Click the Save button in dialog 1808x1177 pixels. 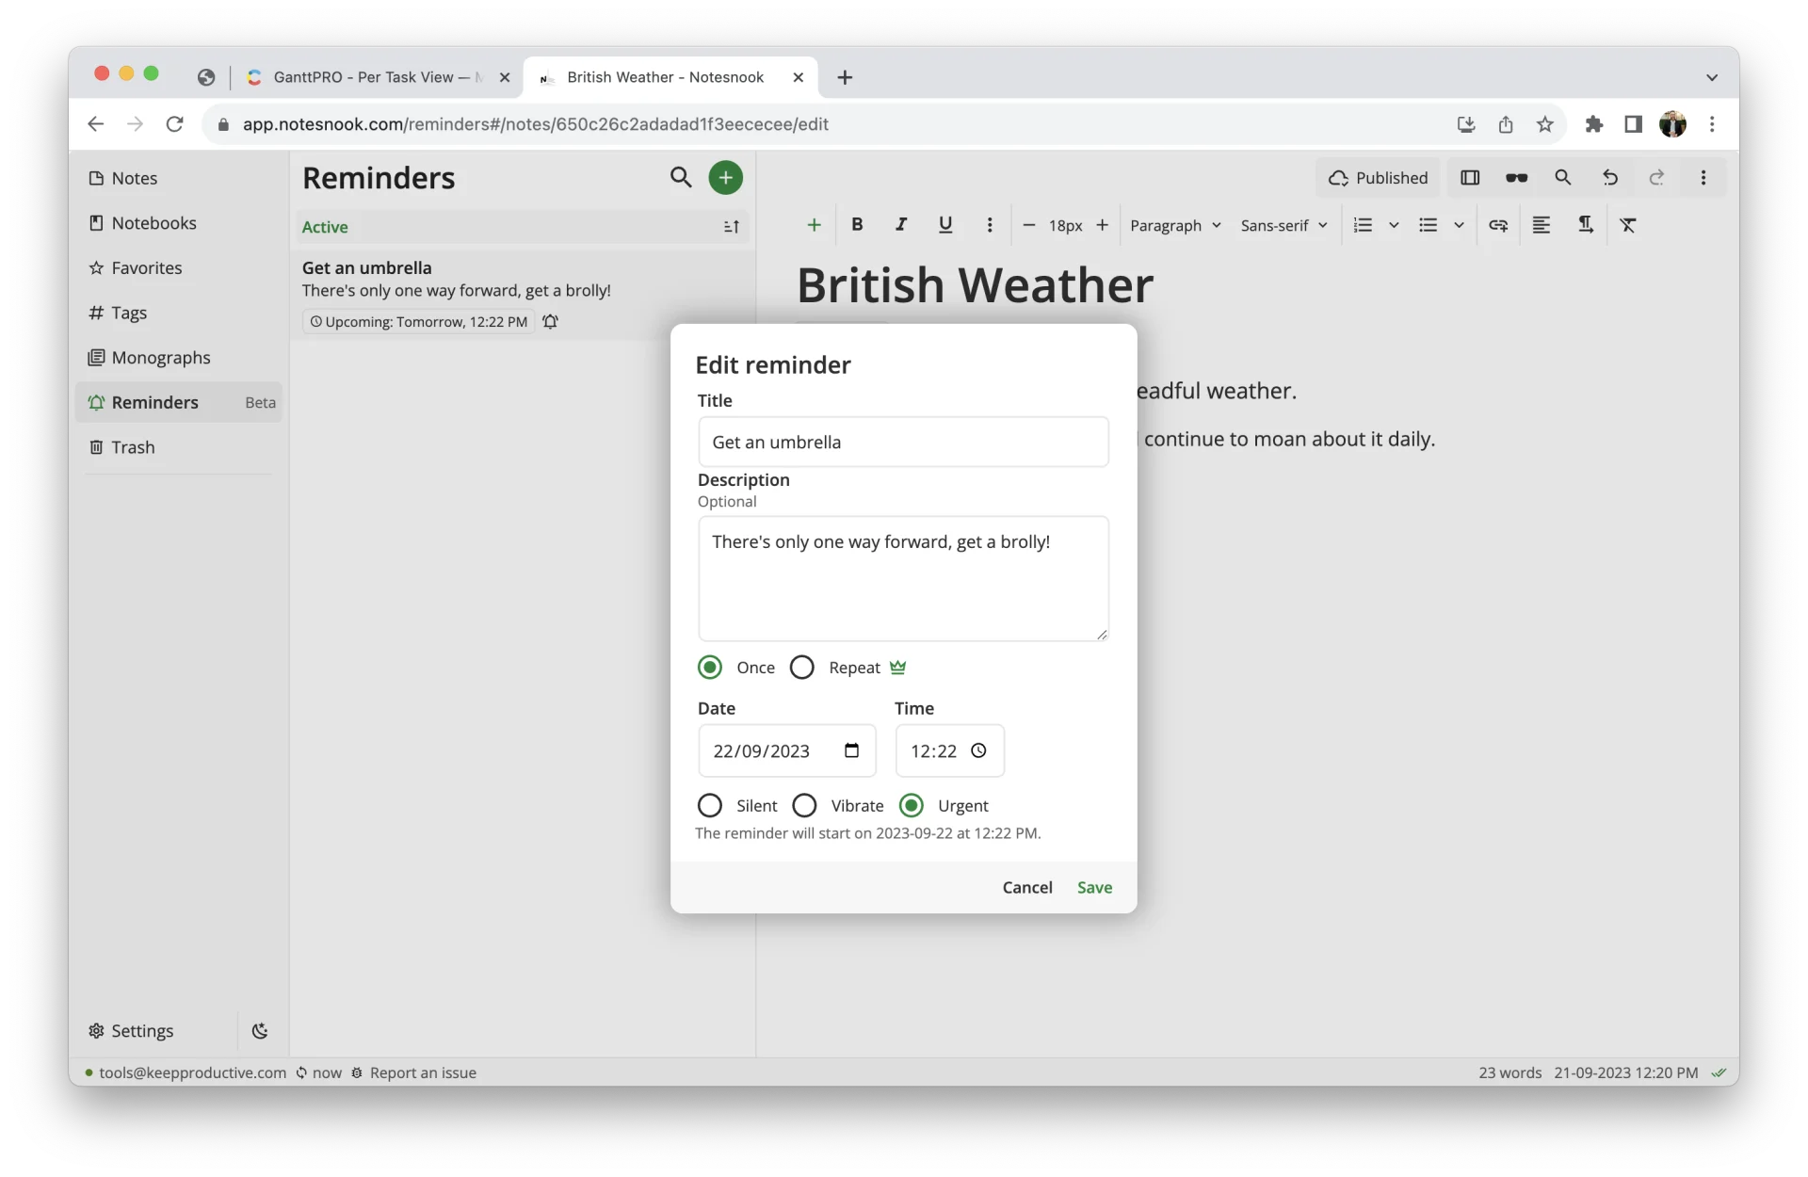click(x=1094, y=887)
